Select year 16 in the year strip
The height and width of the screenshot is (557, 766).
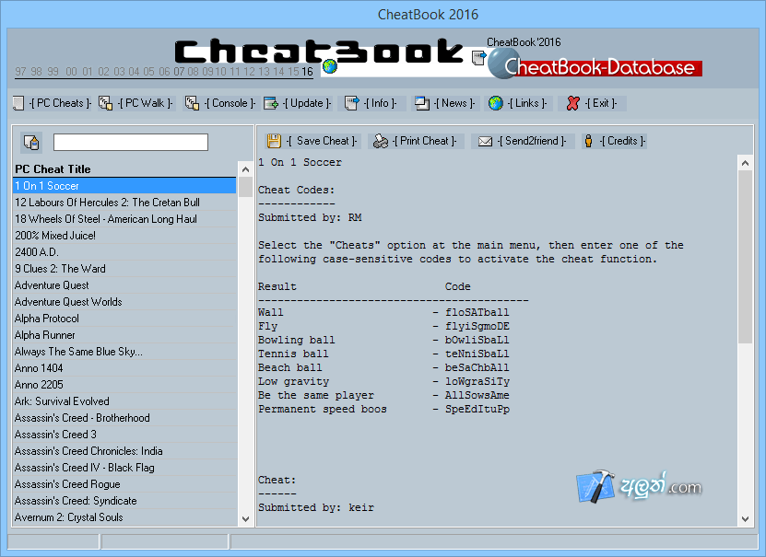click(307, 72)
